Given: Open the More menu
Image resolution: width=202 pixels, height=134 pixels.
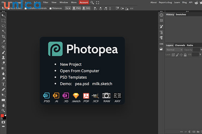Looking at the screenshot, I should click(74, 2).
